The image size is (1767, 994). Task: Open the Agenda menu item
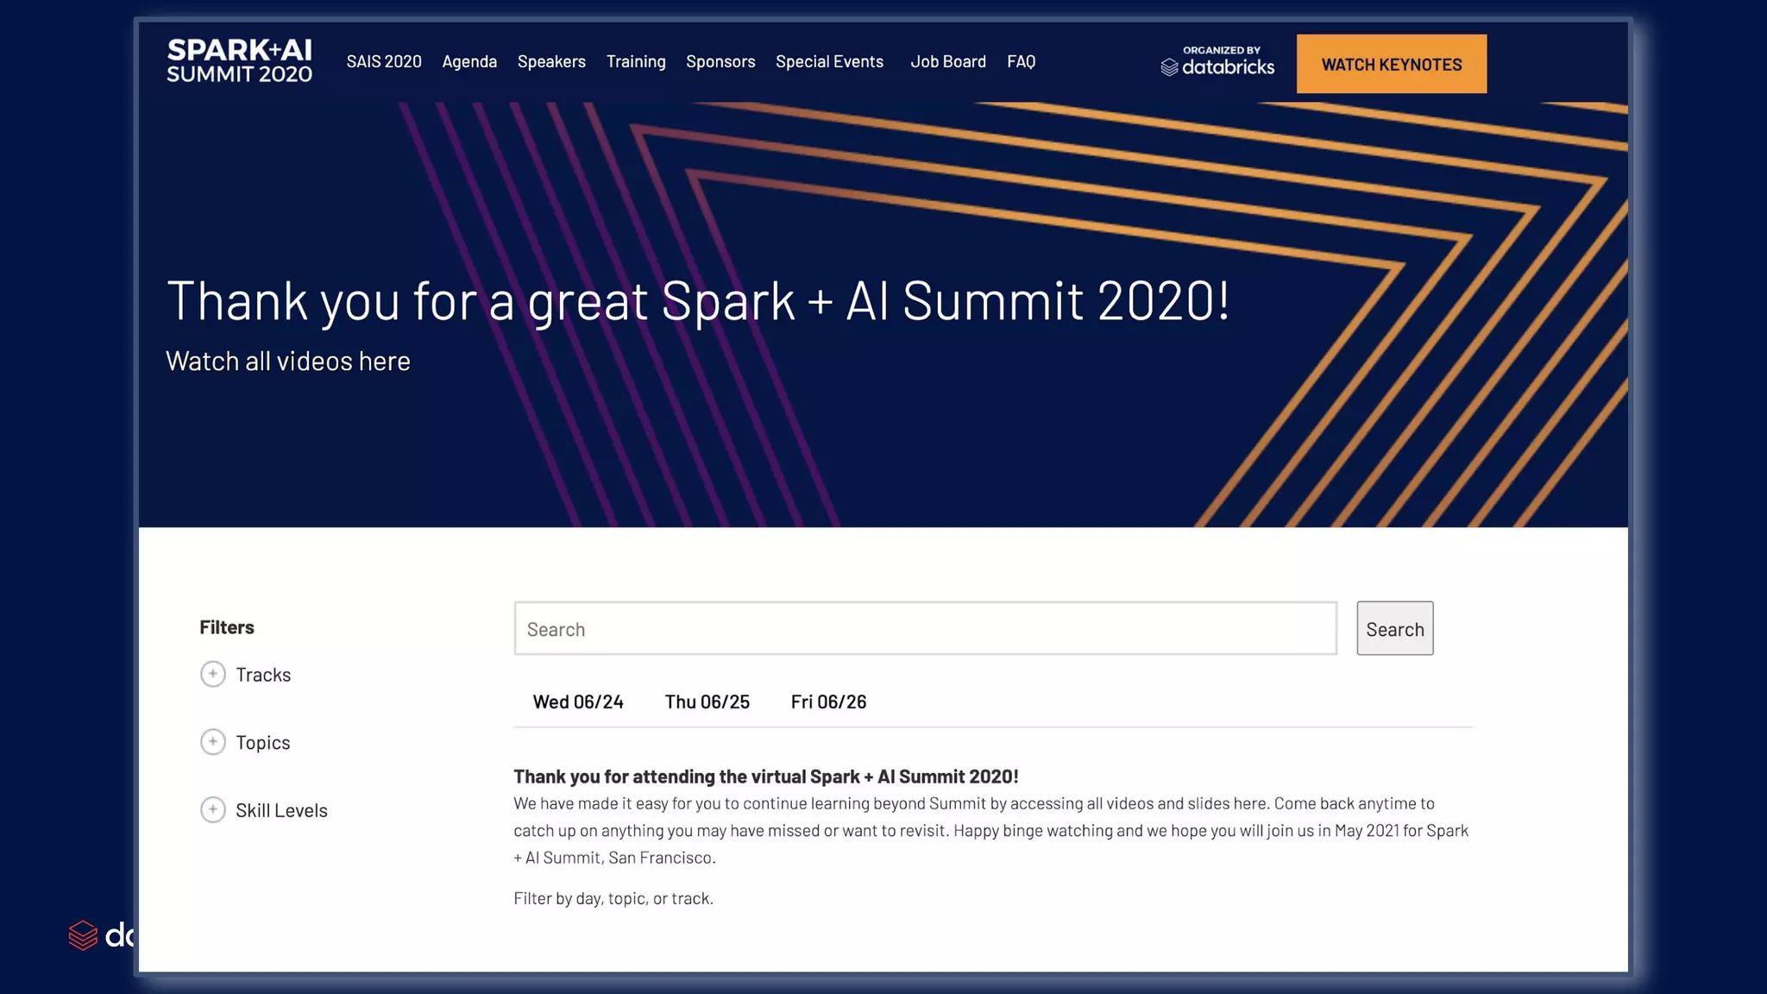[469, 61]
